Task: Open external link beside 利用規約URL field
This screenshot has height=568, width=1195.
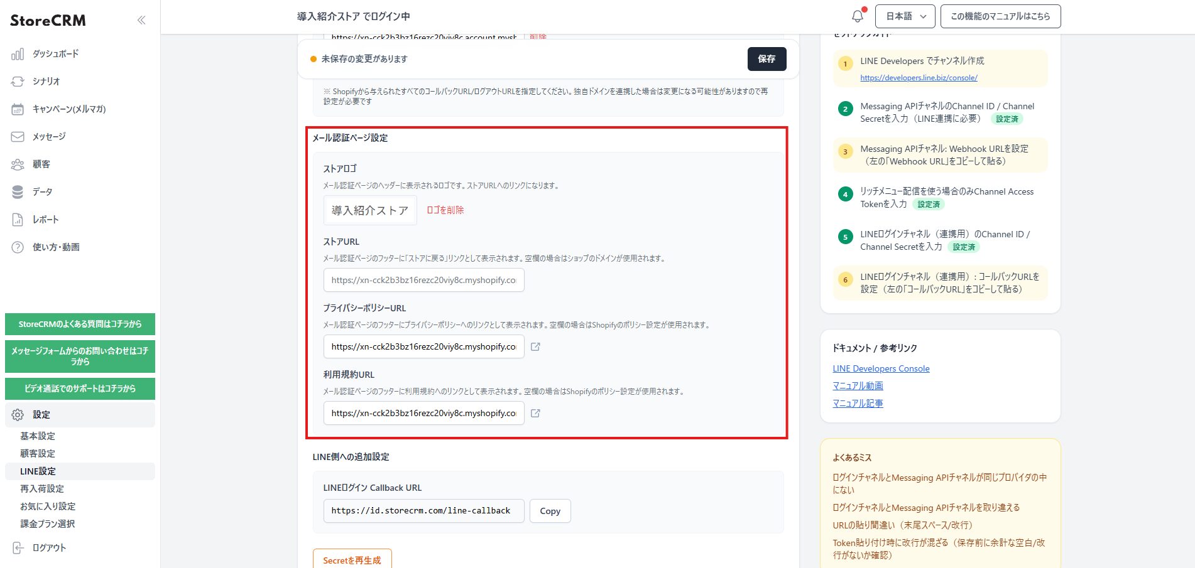Action: pyautogui.click(x=535, y=413)
